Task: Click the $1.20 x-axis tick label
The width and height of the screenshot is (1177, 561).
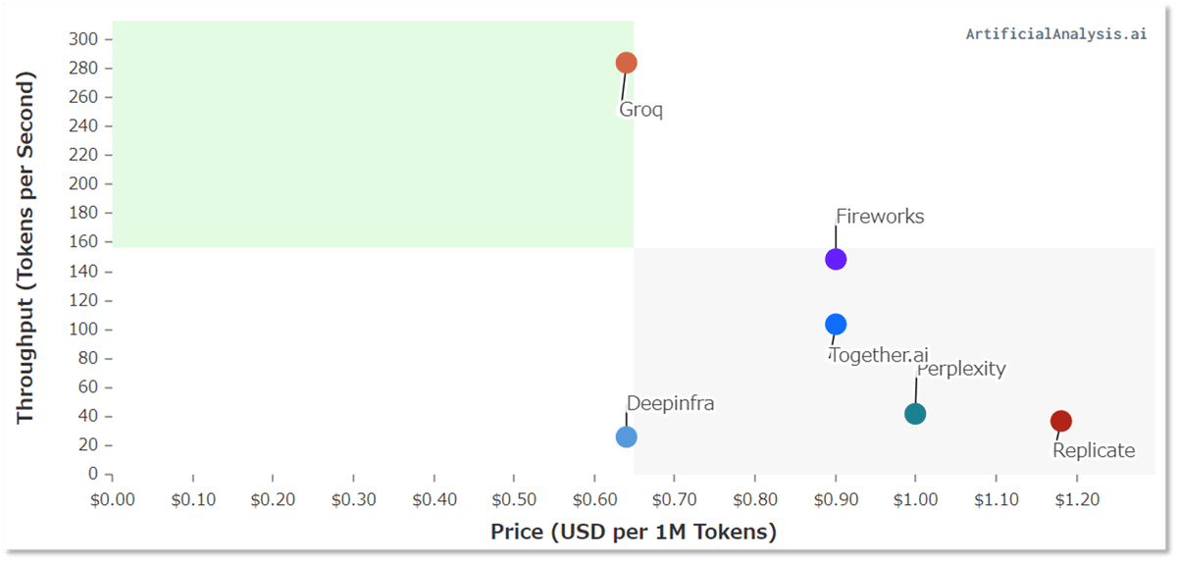Action: (x=1077, y=499)
